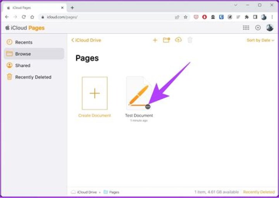Open Shared in the sidebar
The image size is (279, 198).
(22, 66)
